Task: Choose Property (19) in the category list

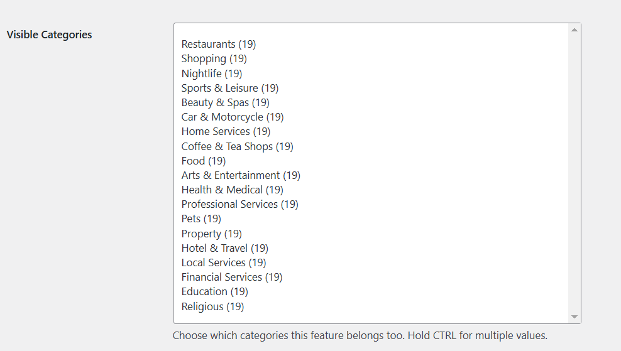Action: point(211,234)
